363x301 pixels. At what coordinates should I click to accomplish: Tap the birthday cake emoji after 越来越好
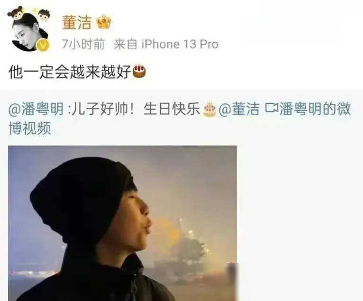[139, 71]
